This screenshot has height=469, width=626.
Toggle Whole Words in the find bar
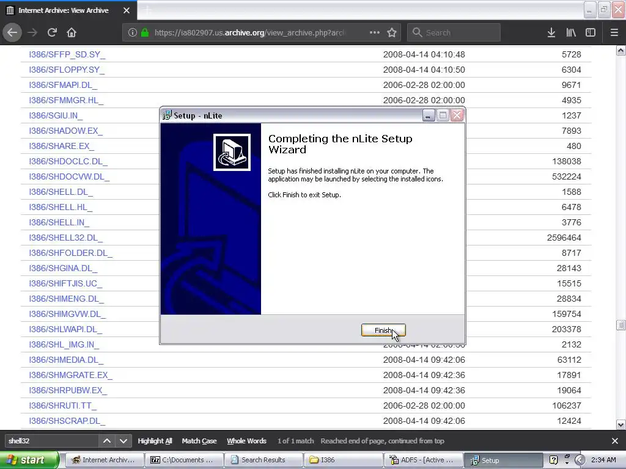[246, 441]
